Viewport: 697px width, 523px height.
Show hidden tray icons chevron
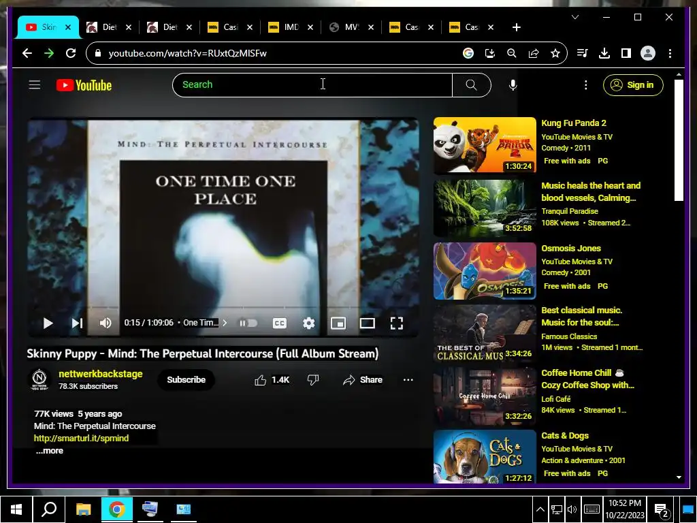[540, 509]
